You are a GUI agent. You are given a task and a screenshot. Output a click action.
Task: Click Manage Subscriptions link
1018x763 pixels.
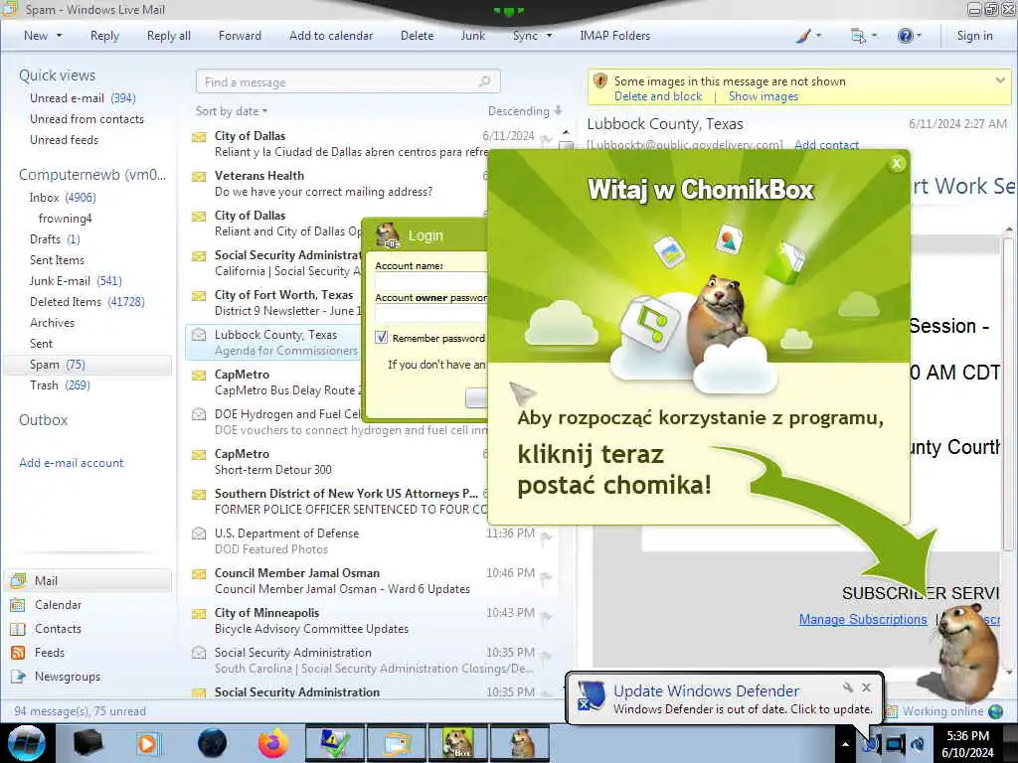point(863,619)
